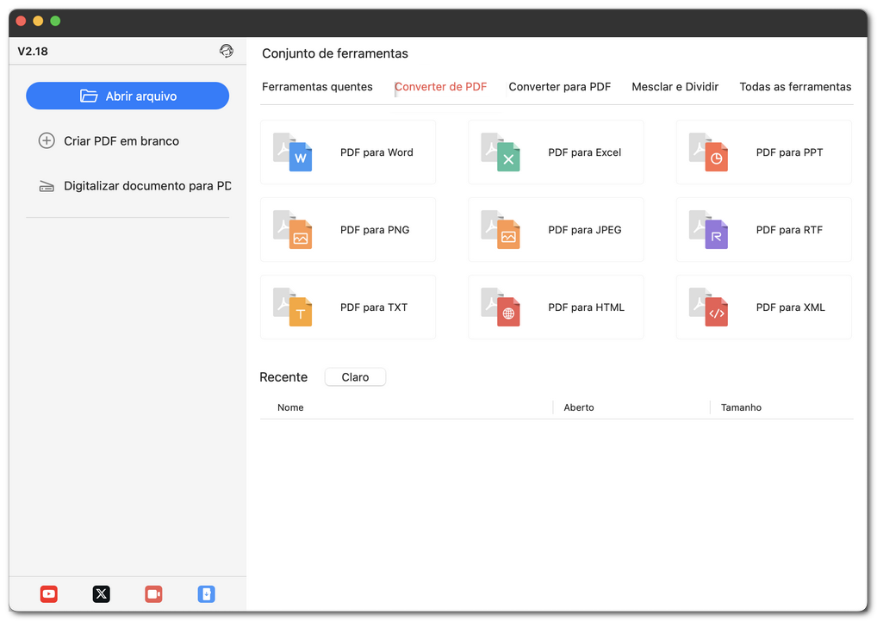Select the PDF para PNG tool
The height and width of the screenshot is (621, 877).
click(348, 230)
